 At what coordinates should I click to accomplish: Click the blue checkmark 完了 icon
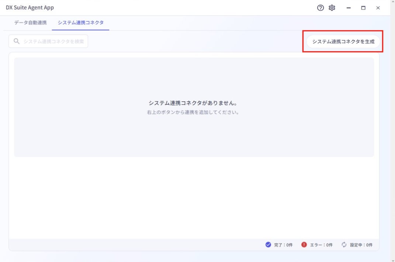click(x=268, y=245)
